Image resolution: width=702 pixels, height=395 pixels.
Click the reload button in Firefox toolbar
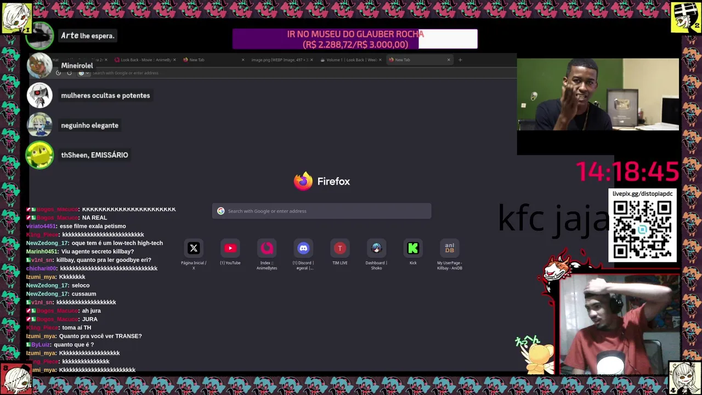click(69, 73)
